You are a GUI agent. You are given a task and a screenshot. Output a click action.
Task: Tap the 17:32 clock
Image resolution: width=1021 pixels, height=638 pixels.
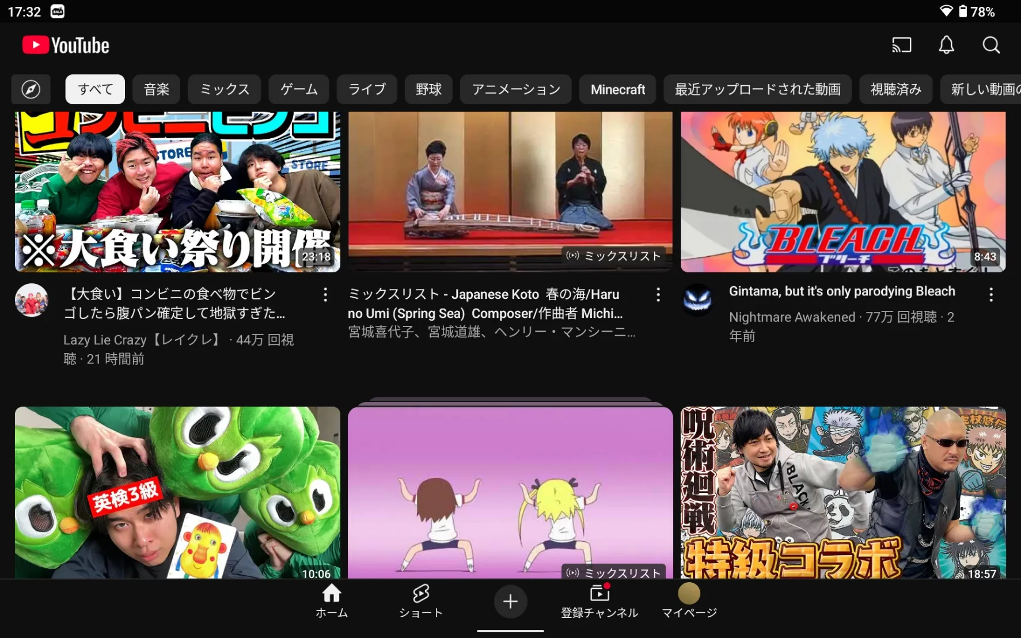click(24, 12)
